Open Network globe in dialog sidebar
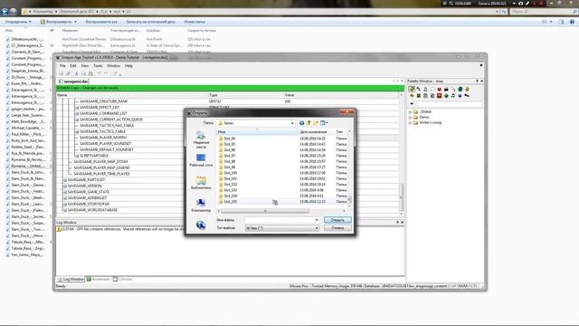The width and height of the screenshot is (579, 326). pos(201,225)
